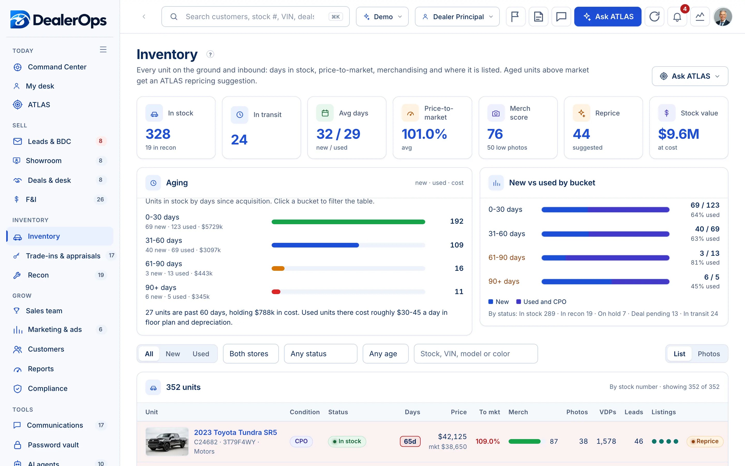Image resolution: width=745 pixels, height=466 pixels.
Task: Click the Tundra vehicle thumbnail
Action: click(167, 441)
